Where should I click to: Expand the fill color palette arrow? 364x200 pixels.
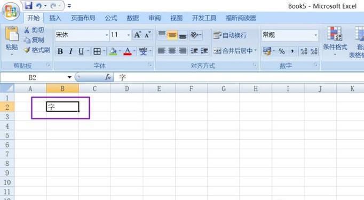pos(120,51)
